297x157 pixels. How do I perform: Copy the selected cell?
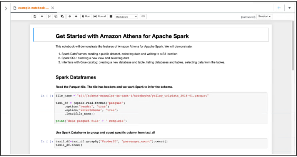tap(56, 17)
